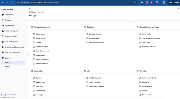The image size is (180, 99).
Task: Select About under System menu
Action: (7, 66)
